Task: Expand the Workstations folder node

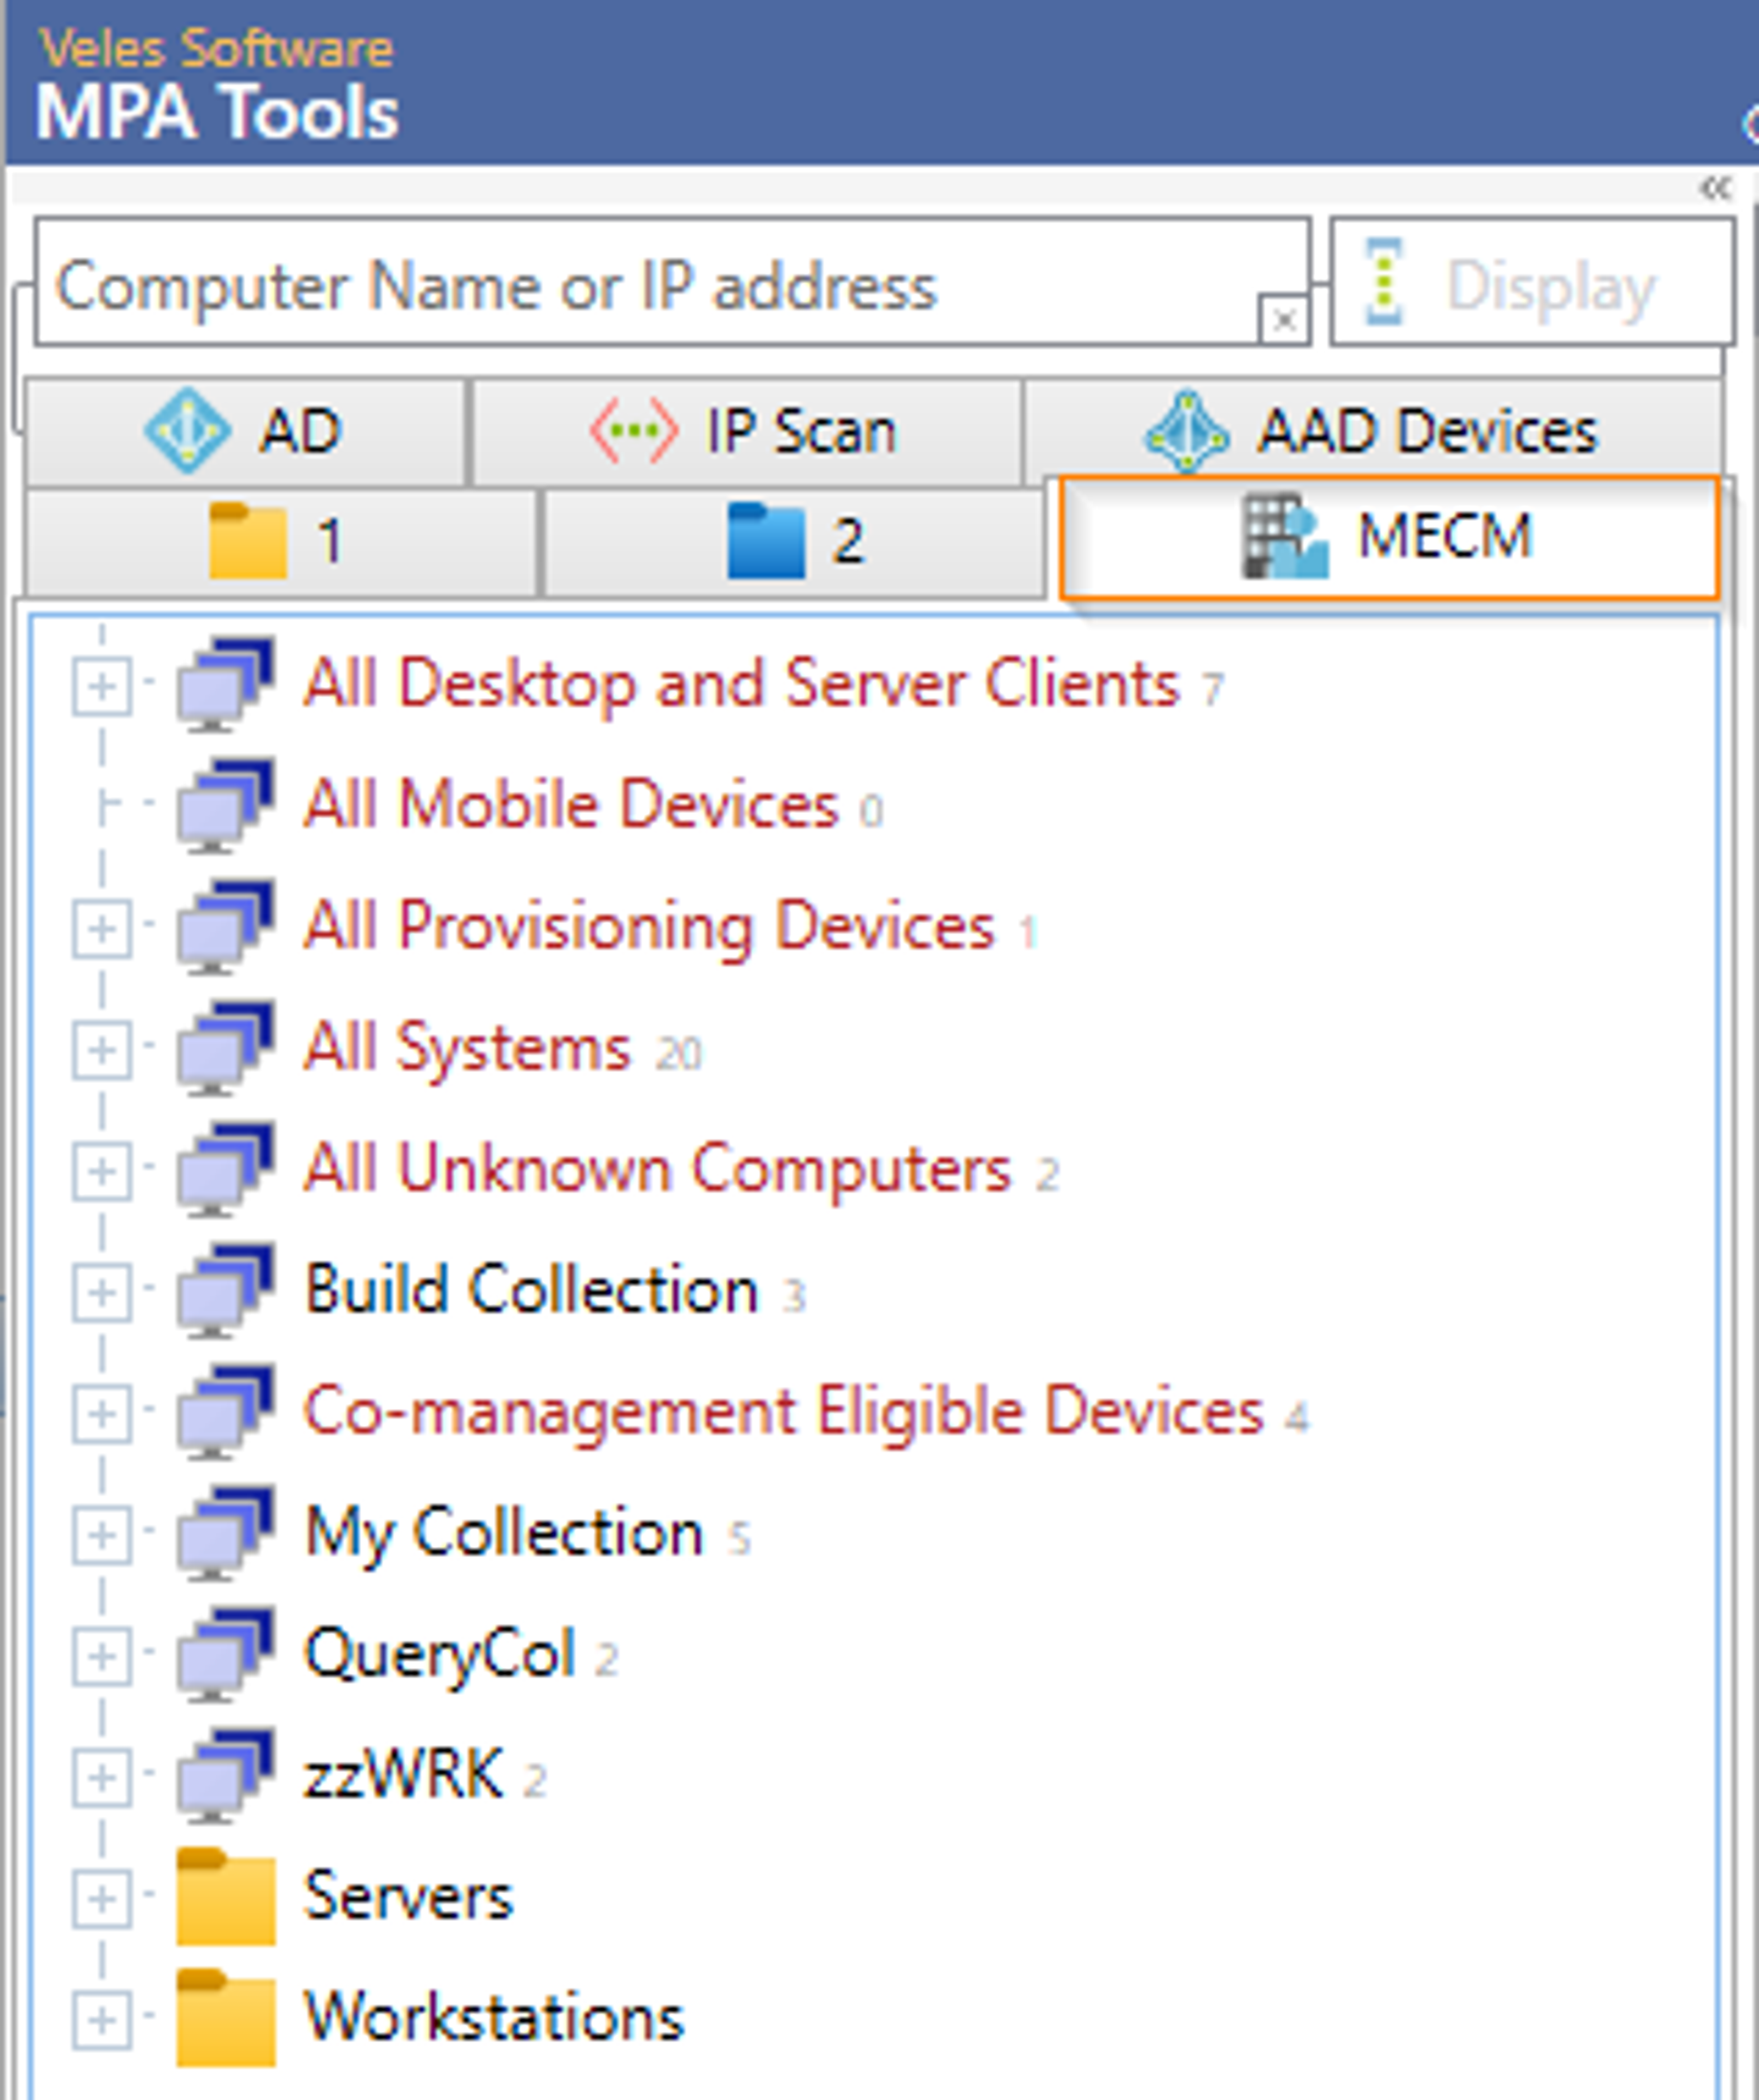Action: tap(101, 2020)
